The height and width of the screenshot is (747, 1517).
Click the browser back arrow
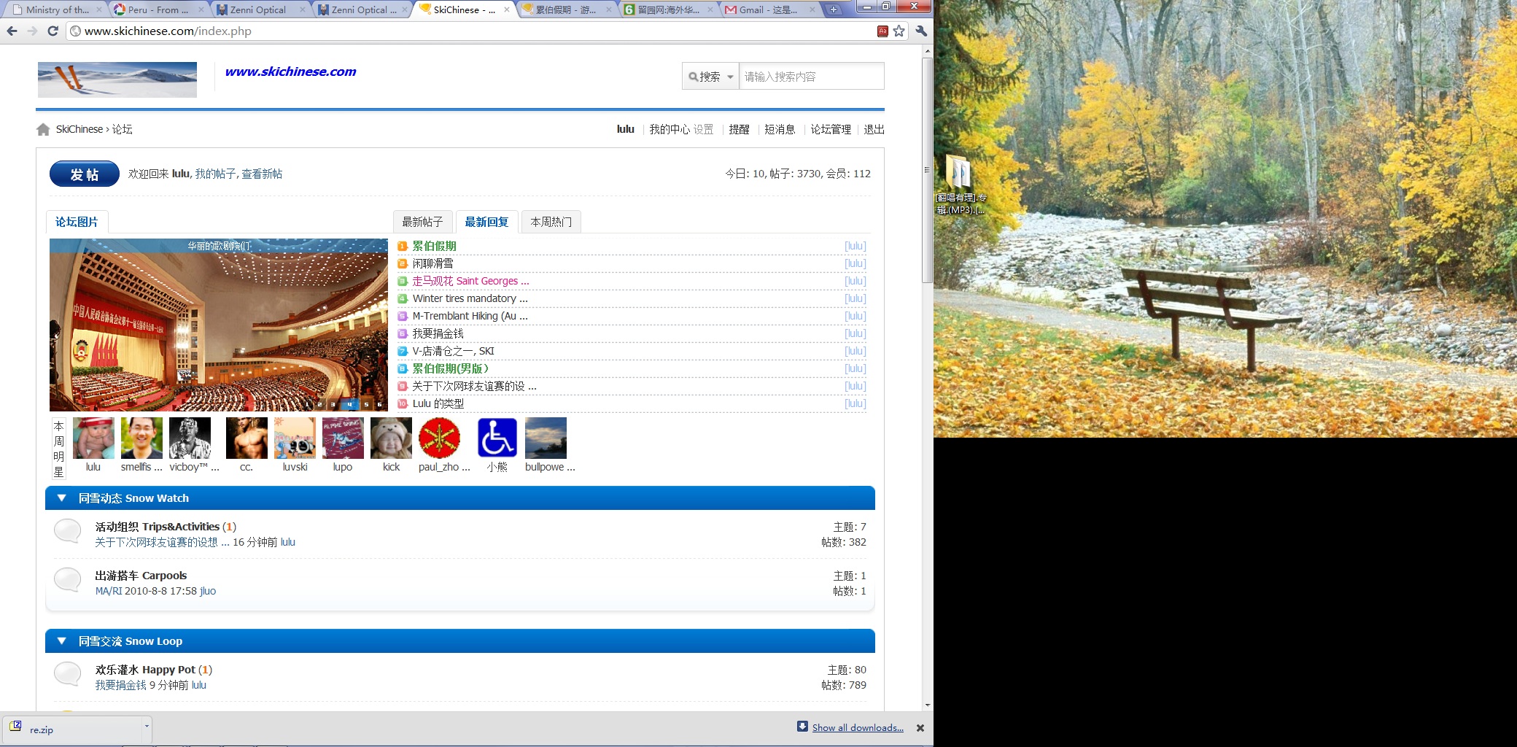(12, 31)
